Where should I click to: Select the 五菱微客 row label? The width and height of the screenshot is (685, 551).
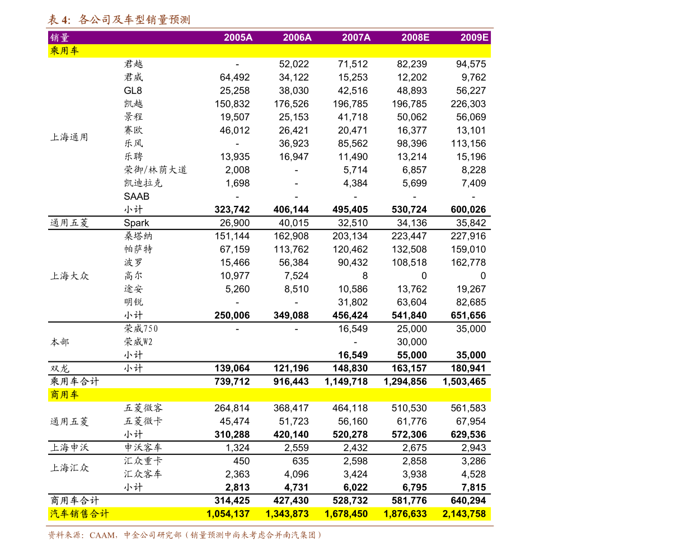click(x=143, y=408)
